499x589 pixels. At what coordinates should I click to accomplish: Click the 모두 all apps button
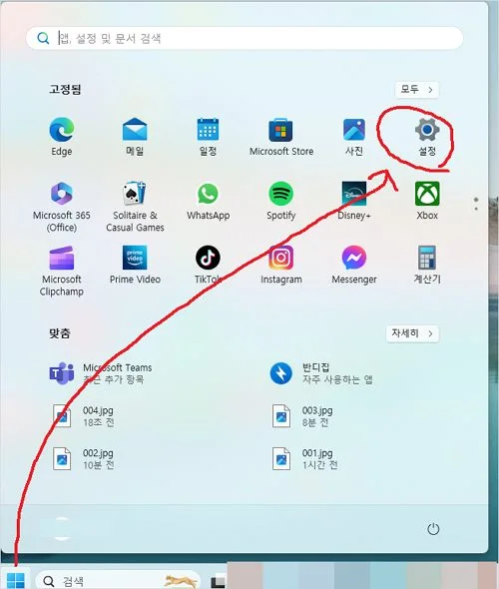click(x=417, y=90)
